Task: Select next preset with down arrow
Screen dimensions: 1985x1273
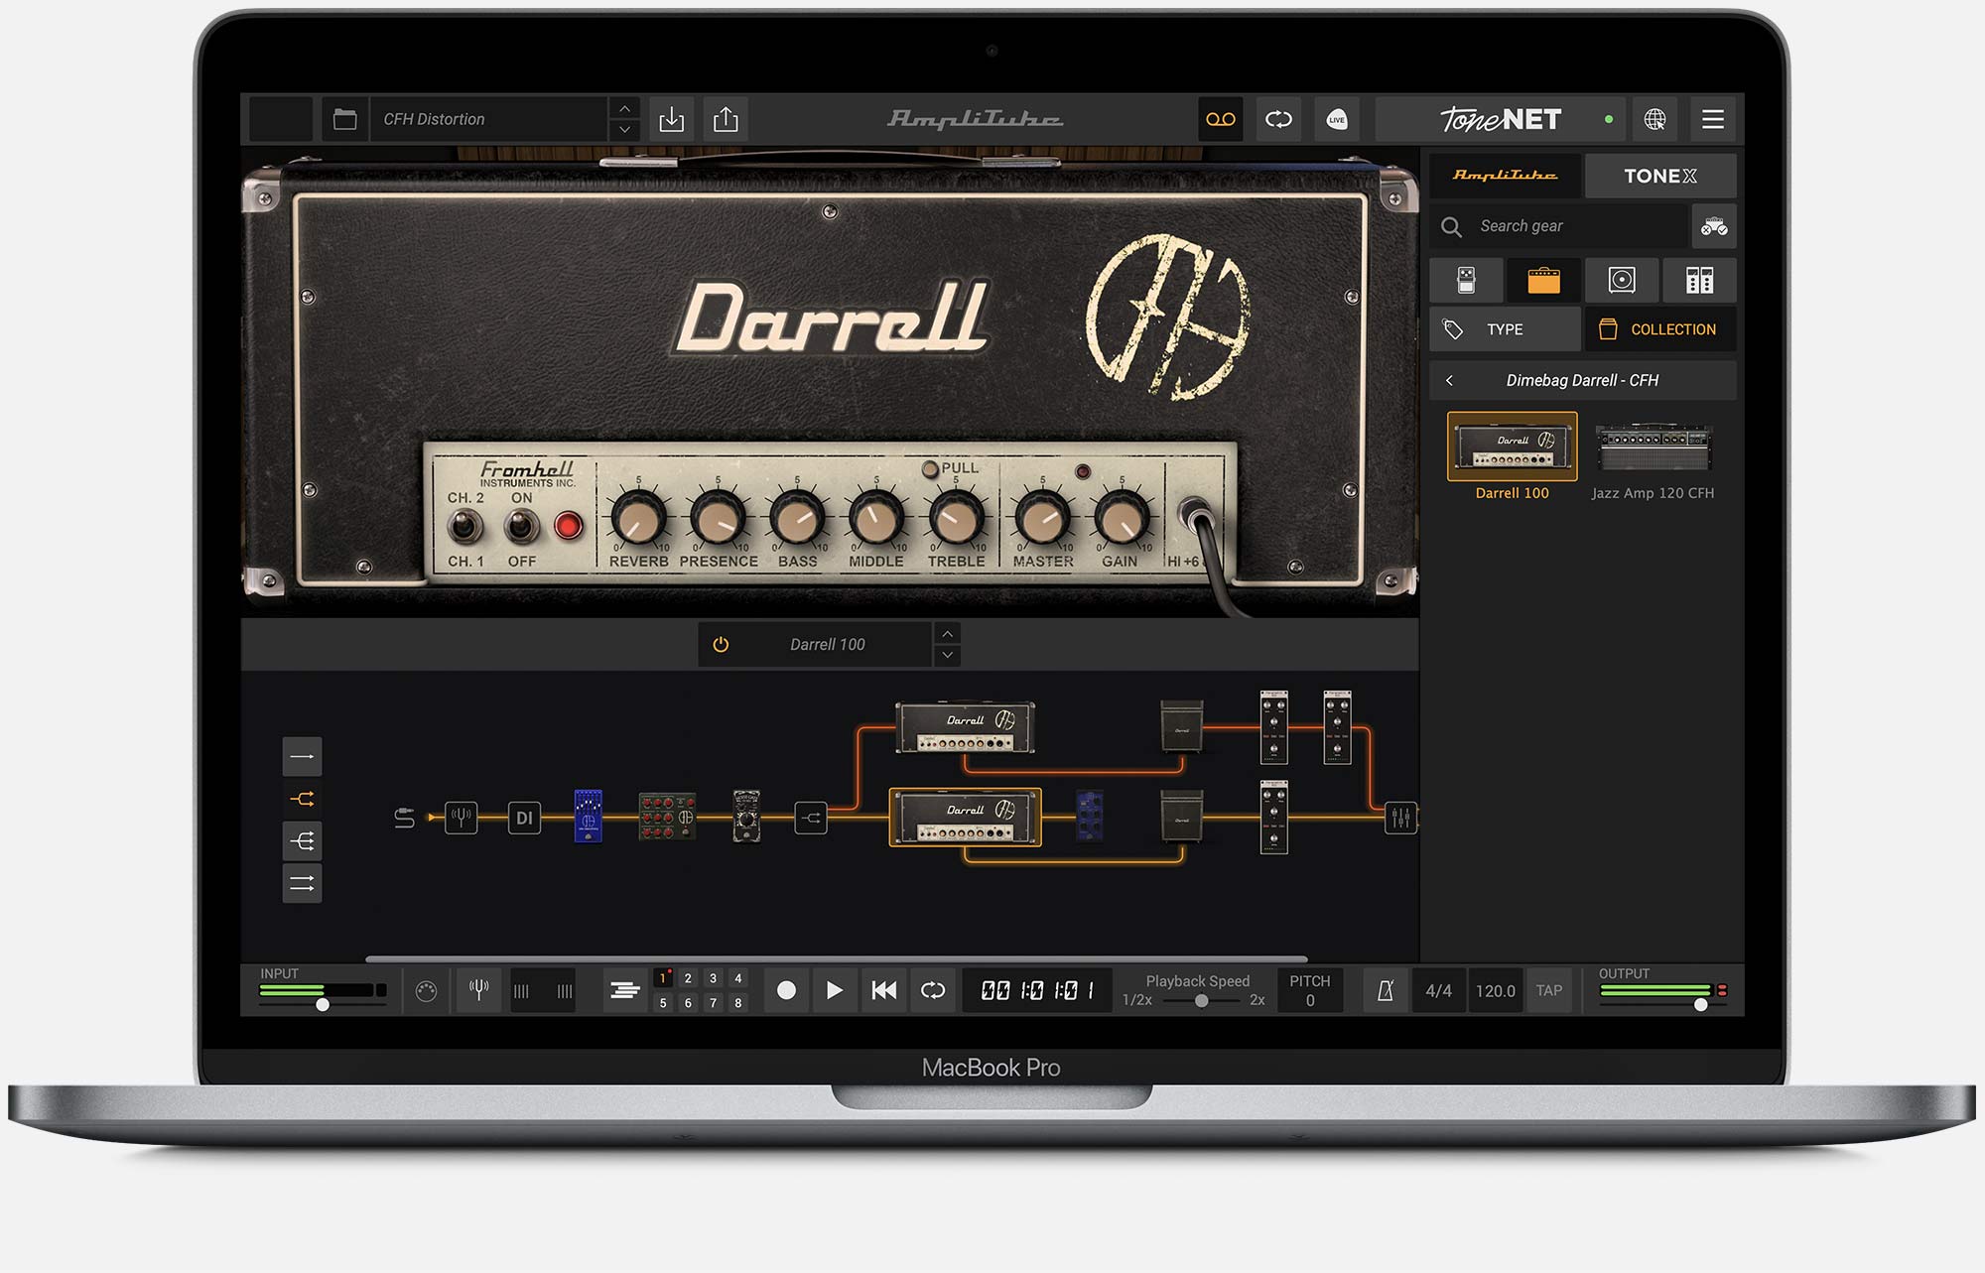Action: coord(624,130)
